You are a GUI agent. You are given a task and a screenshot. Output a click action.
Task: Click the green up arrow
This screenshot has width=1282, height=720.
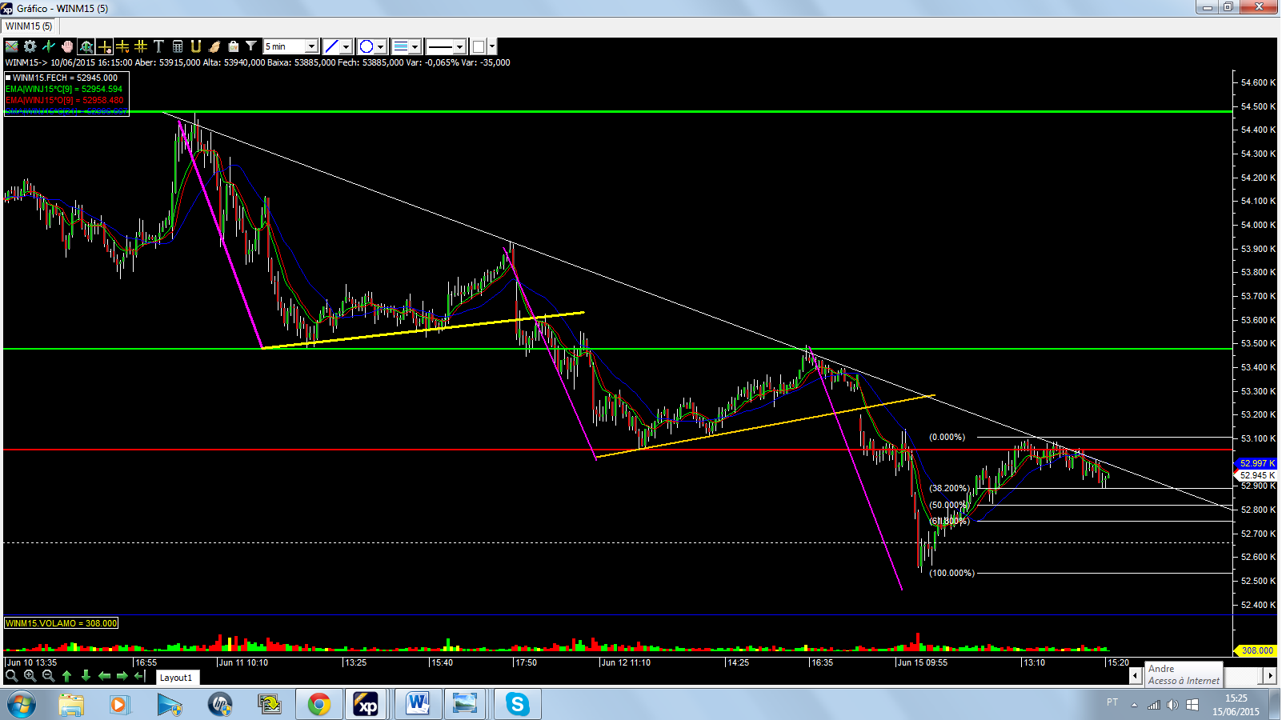pos(66,676)
